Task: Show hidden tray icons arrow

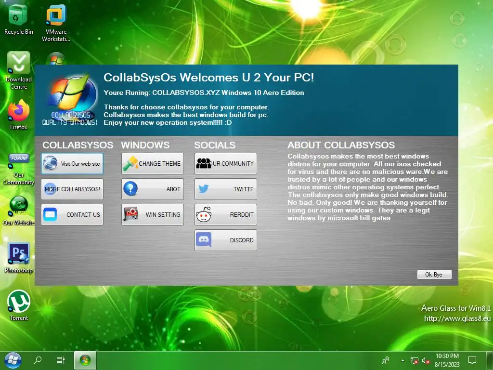Action: (x=402, y=360)
